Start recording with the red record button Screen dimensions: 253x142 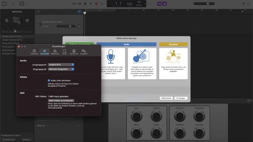click(96, 4)
